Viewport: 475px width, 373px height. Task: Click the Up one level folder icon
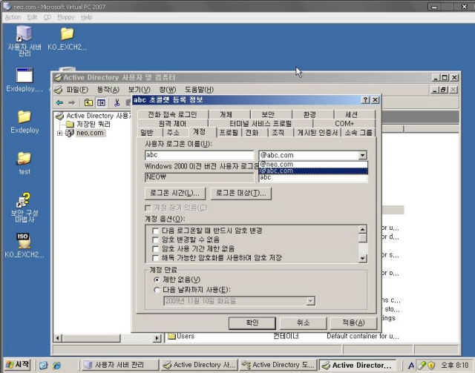[88, 103]
